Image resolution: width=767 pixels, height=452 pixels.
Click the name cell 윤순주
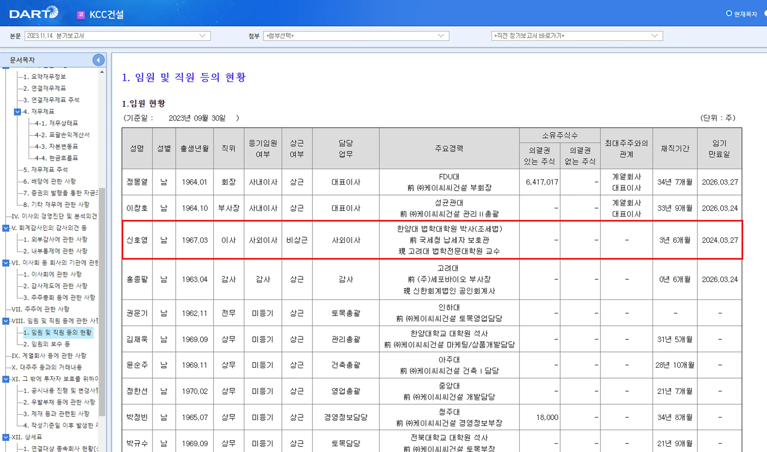click(x=137, y=365)
